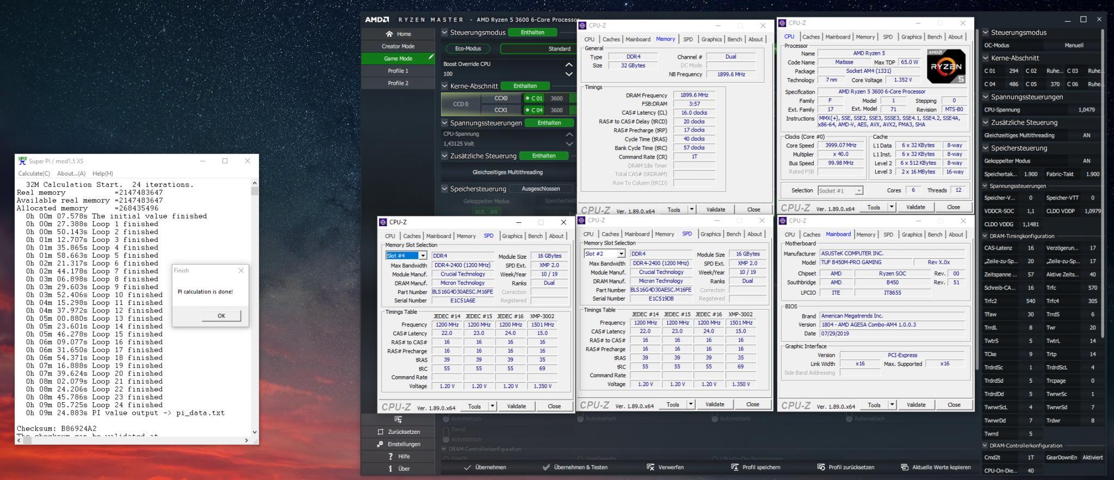
Task: Increase CPU-Spannung with the up arrow
Action: click(569, 134)
